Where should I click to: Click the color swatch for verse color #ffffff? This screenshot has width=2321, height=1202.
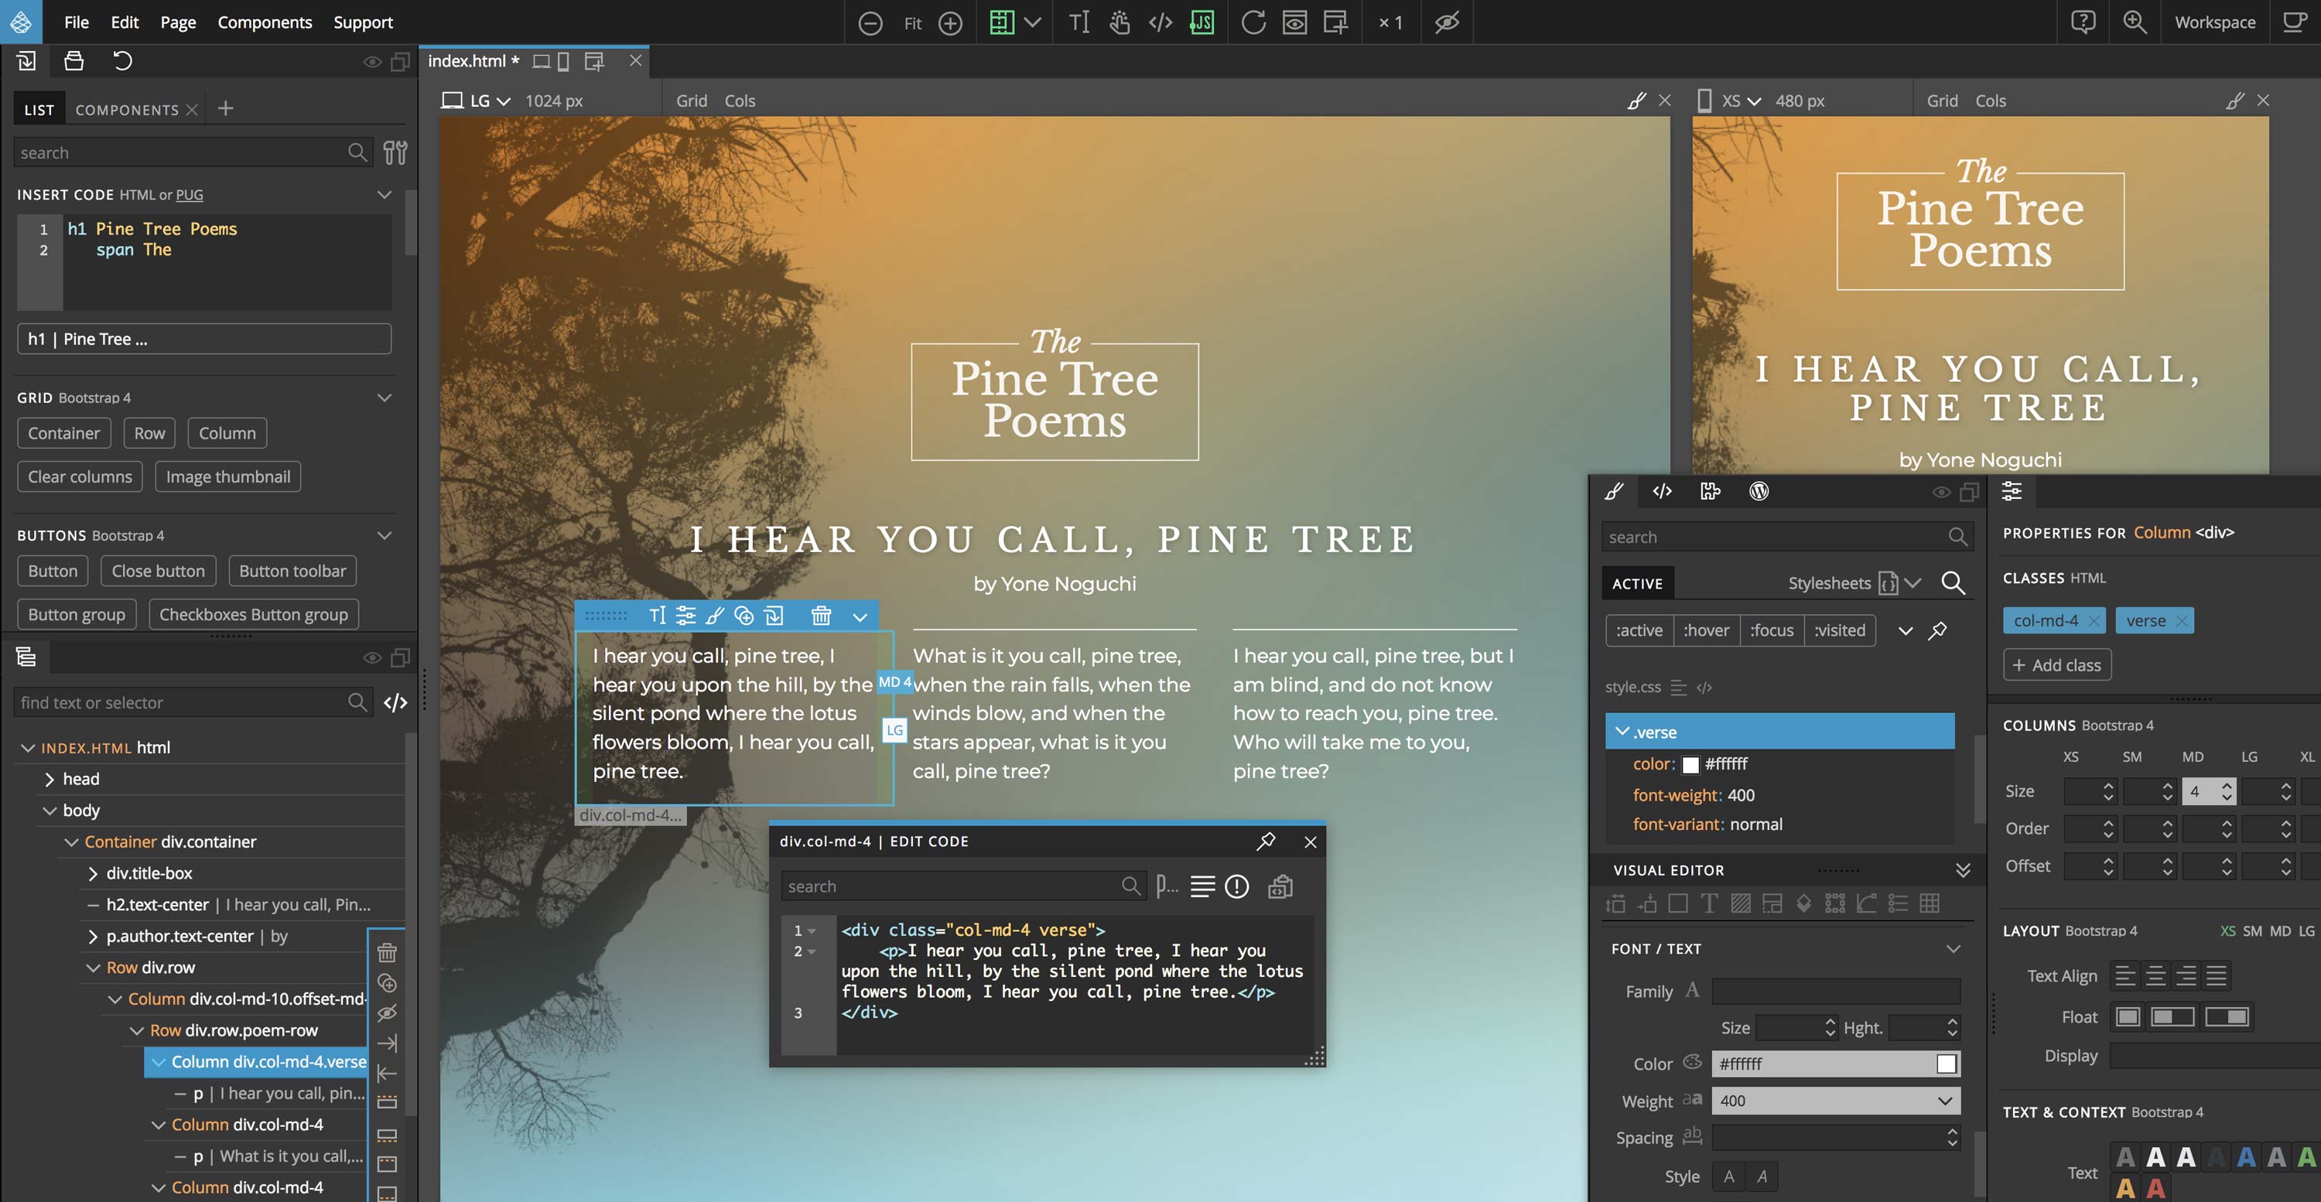tap(1690, 765)
